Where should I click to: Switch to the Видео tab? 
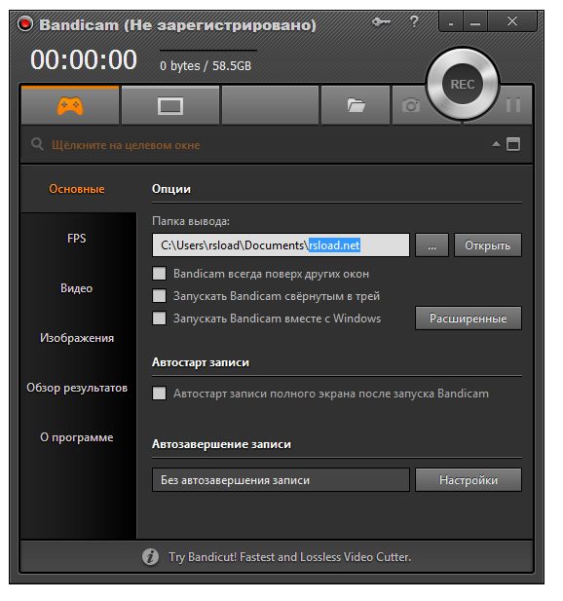click(x=77, y=288)
